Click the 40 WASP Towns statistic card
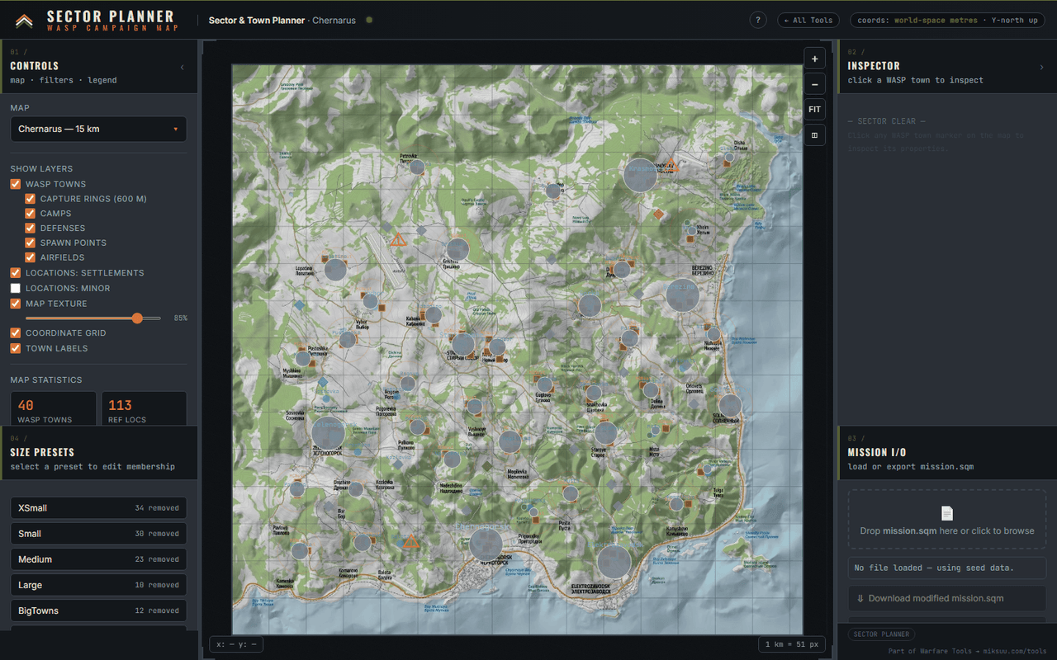The image size is (1057, 660). click(x=53, y=409)
